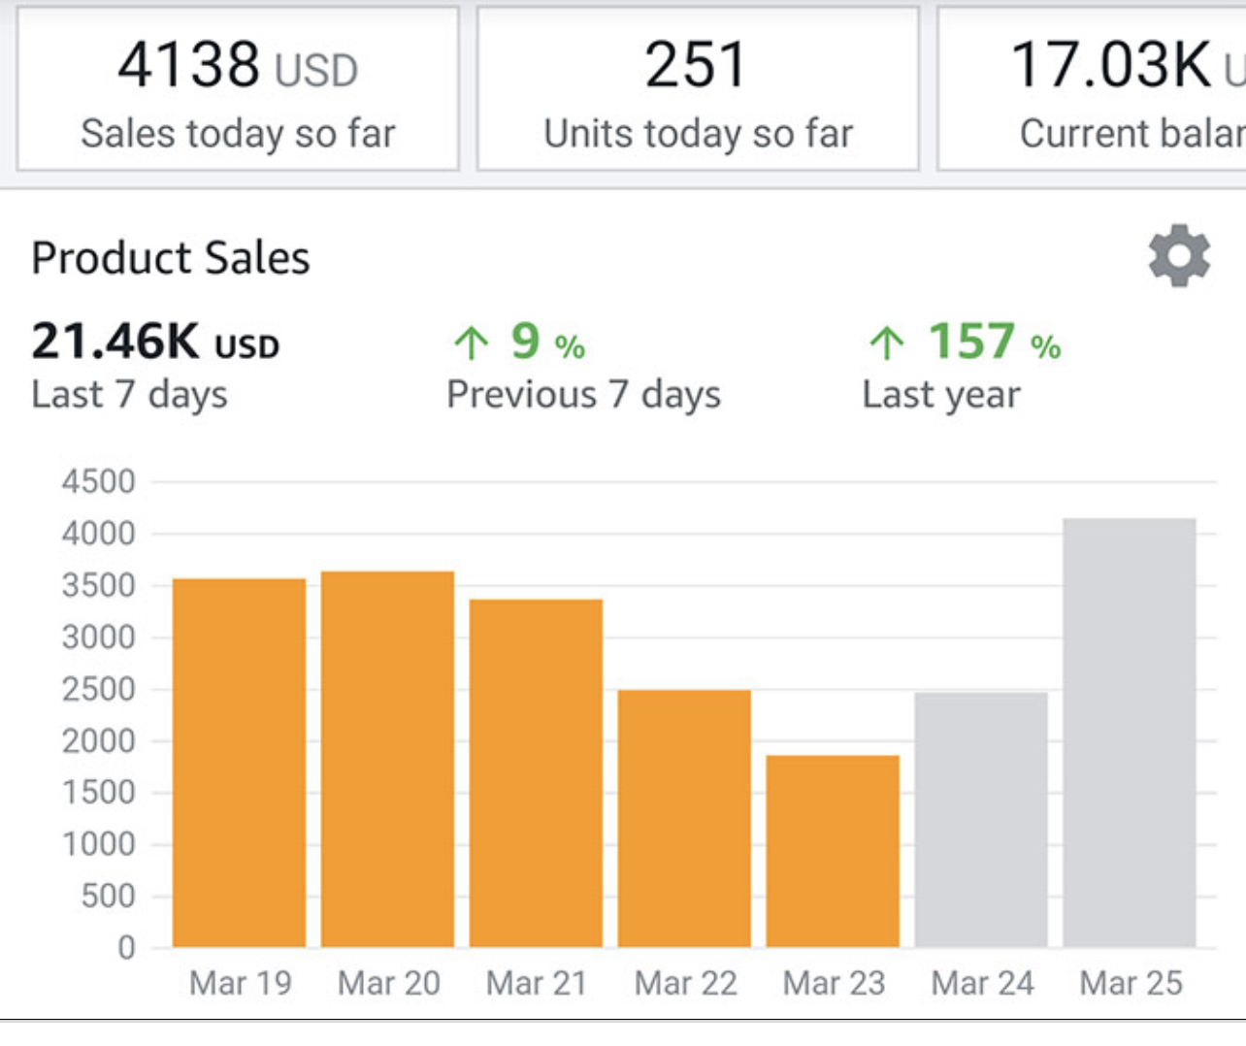
Task: Select the Mar 21 orange bar
Action: (x=536, y=773)
